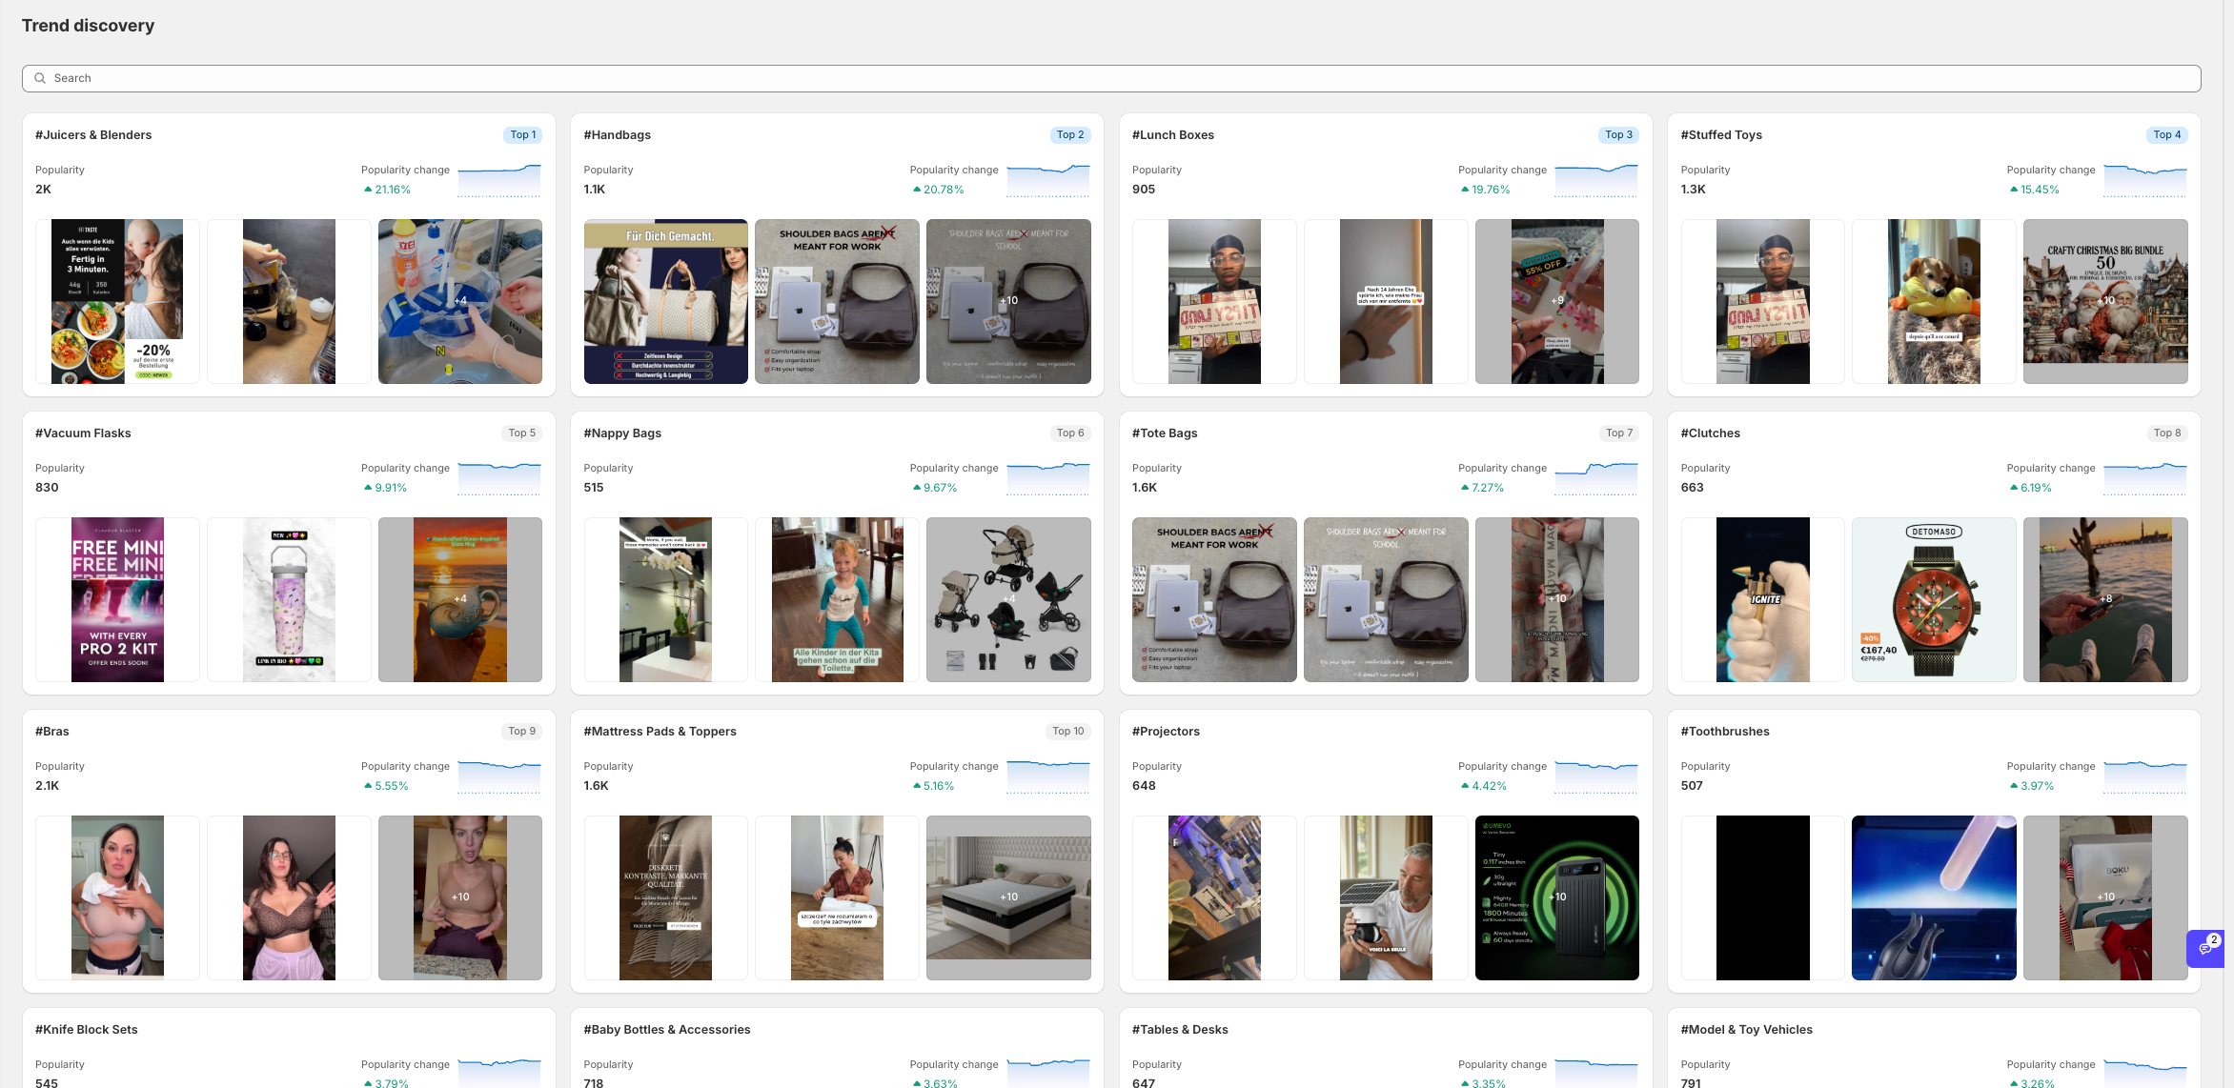This screenshot has height=1088, width=2234.
Task: Open the Für Dich Gemacht handbag thumbnail
Action: pyautogui.click(x=665, y=301)
